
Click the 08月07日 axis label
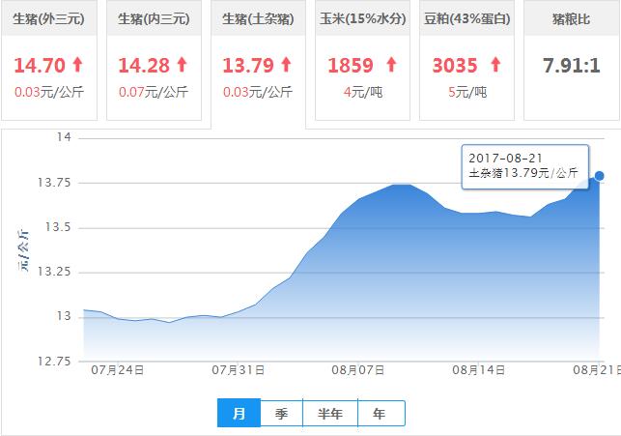pos(358,370)
